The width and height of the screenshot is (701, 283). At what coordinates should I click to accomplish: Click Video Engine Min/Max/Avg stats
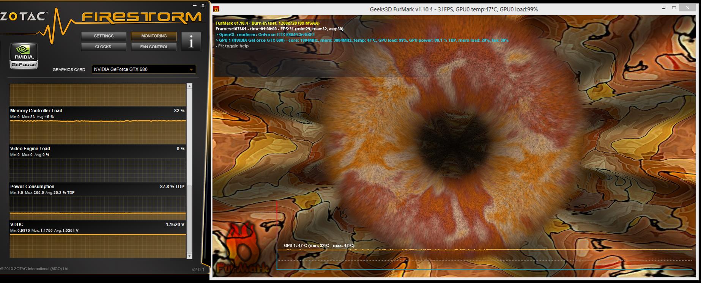click(30, 155)
